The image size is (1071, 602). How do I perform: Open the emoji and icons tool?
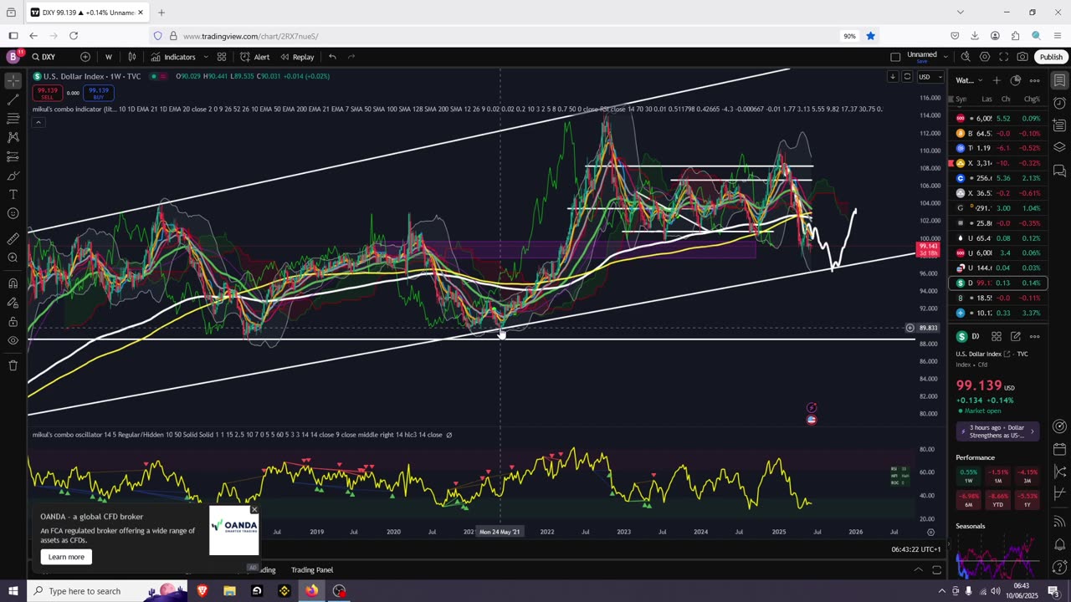point(13,213)
